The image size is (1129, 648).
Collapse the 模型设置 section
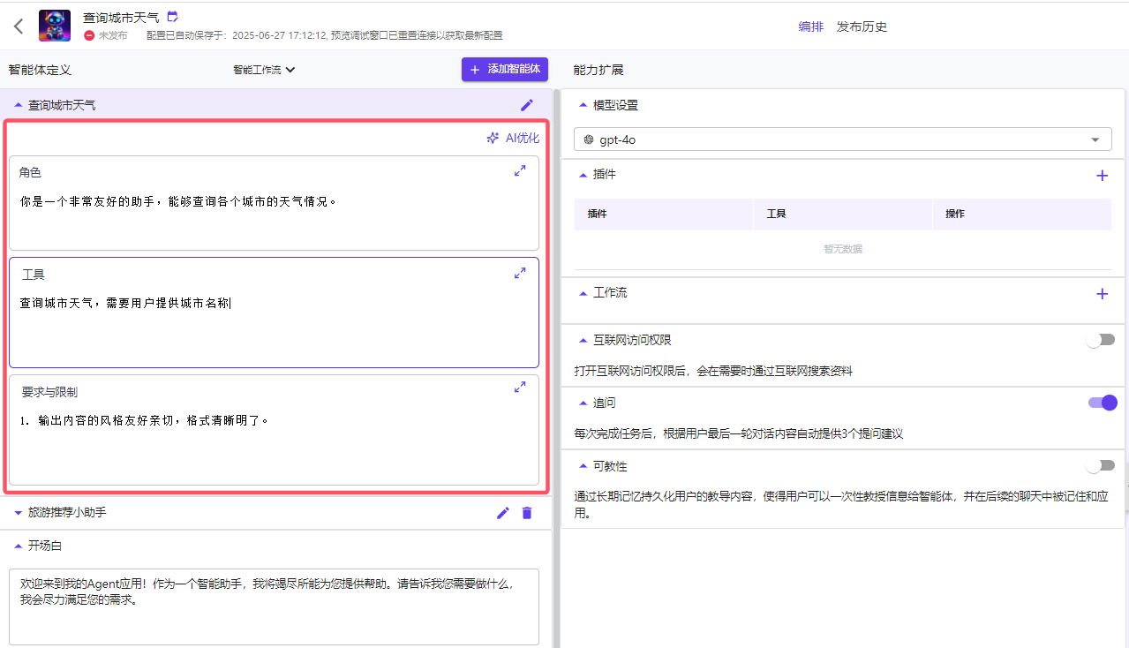[583, 105]
